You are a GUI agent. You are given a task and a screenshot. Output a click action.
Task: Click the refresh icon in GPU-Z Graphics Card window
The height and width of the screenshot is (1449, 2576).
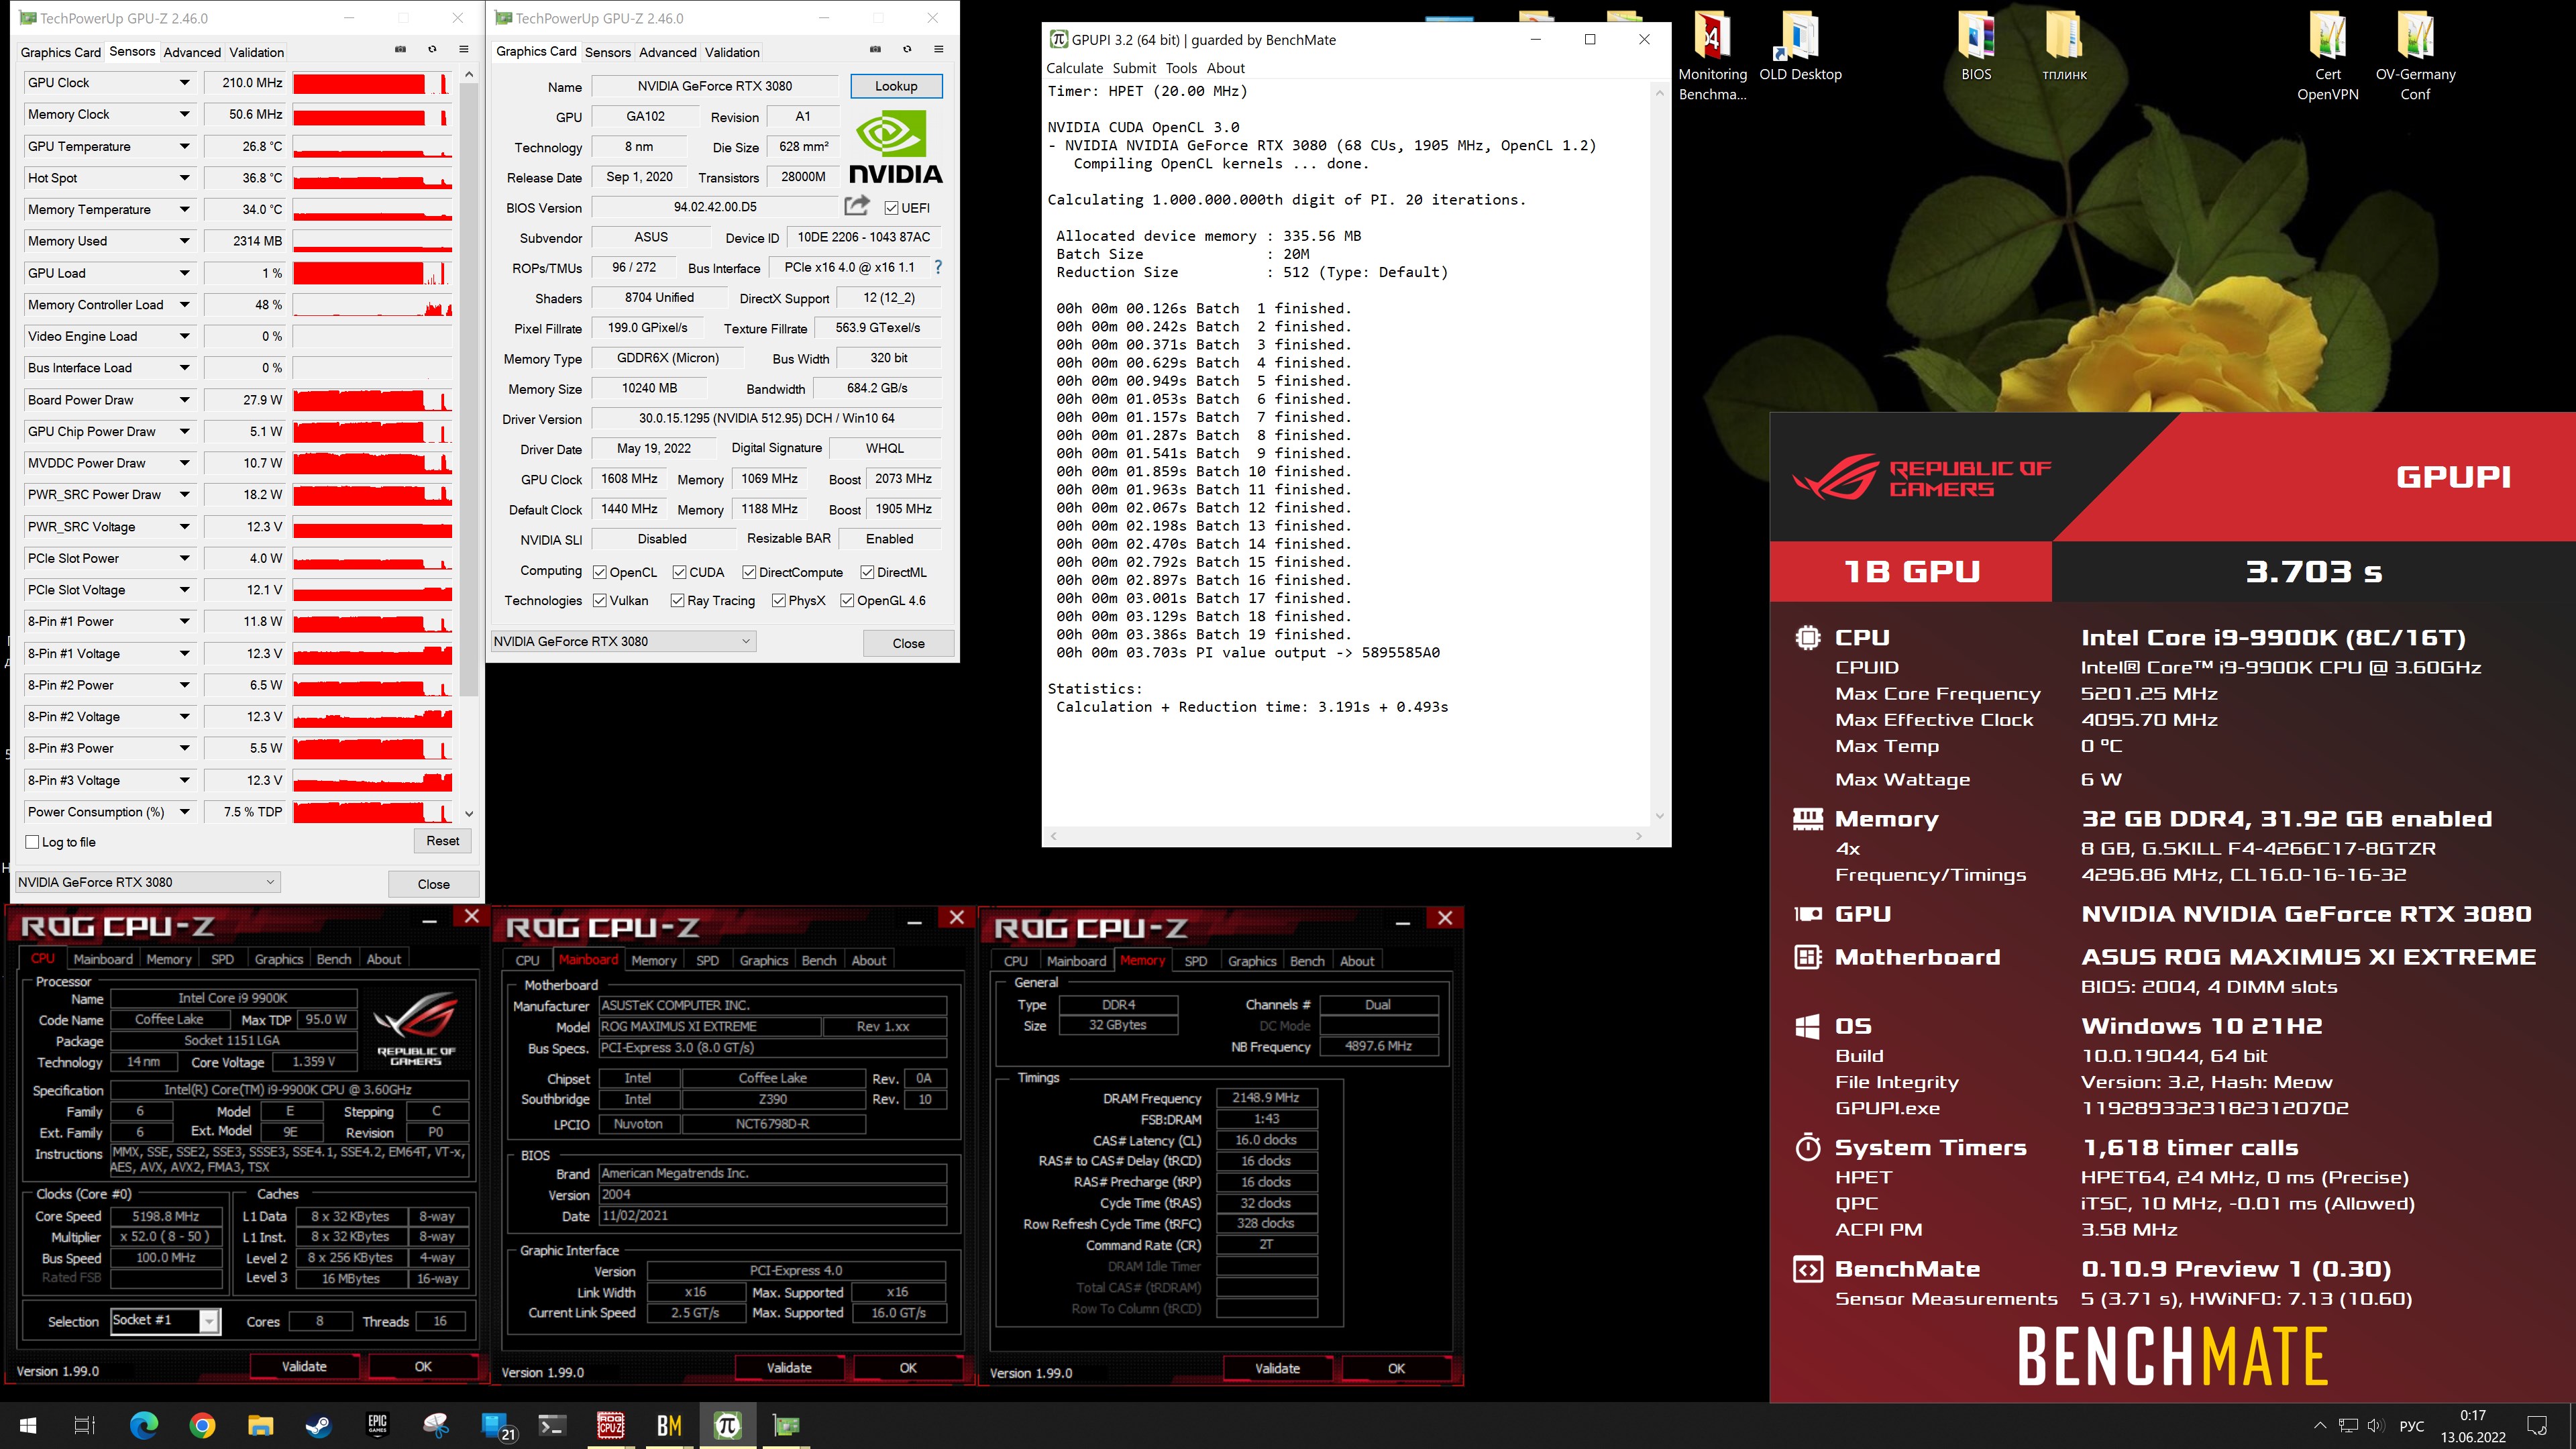pos(907,49)
